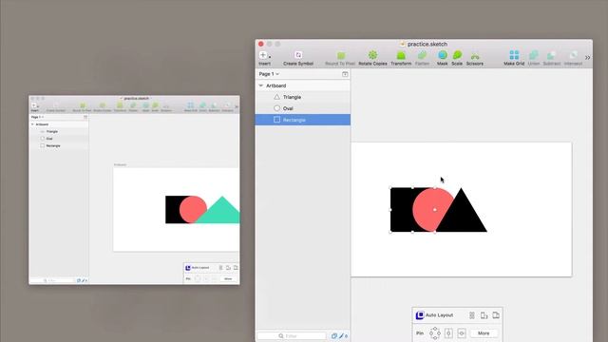This screenshot has height=342, width=608.
Task: Click black rectangle shape on front canvas
Action: point(401,209)
